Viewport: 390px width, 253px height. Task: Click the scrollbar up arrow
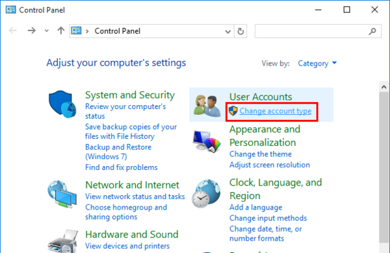[383, 87]
